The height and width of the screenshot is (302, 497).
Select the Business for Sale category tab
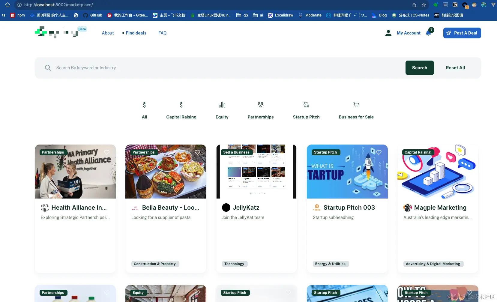(x=356, y=110)
